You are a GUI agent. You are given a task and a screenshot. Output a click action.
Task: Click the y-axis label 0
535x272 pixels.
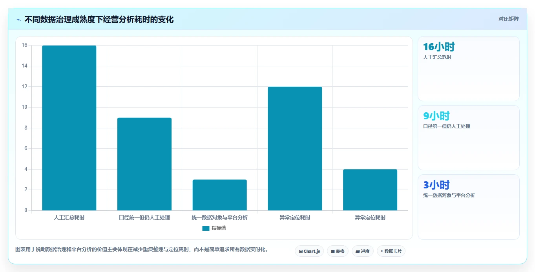[26, 210]
